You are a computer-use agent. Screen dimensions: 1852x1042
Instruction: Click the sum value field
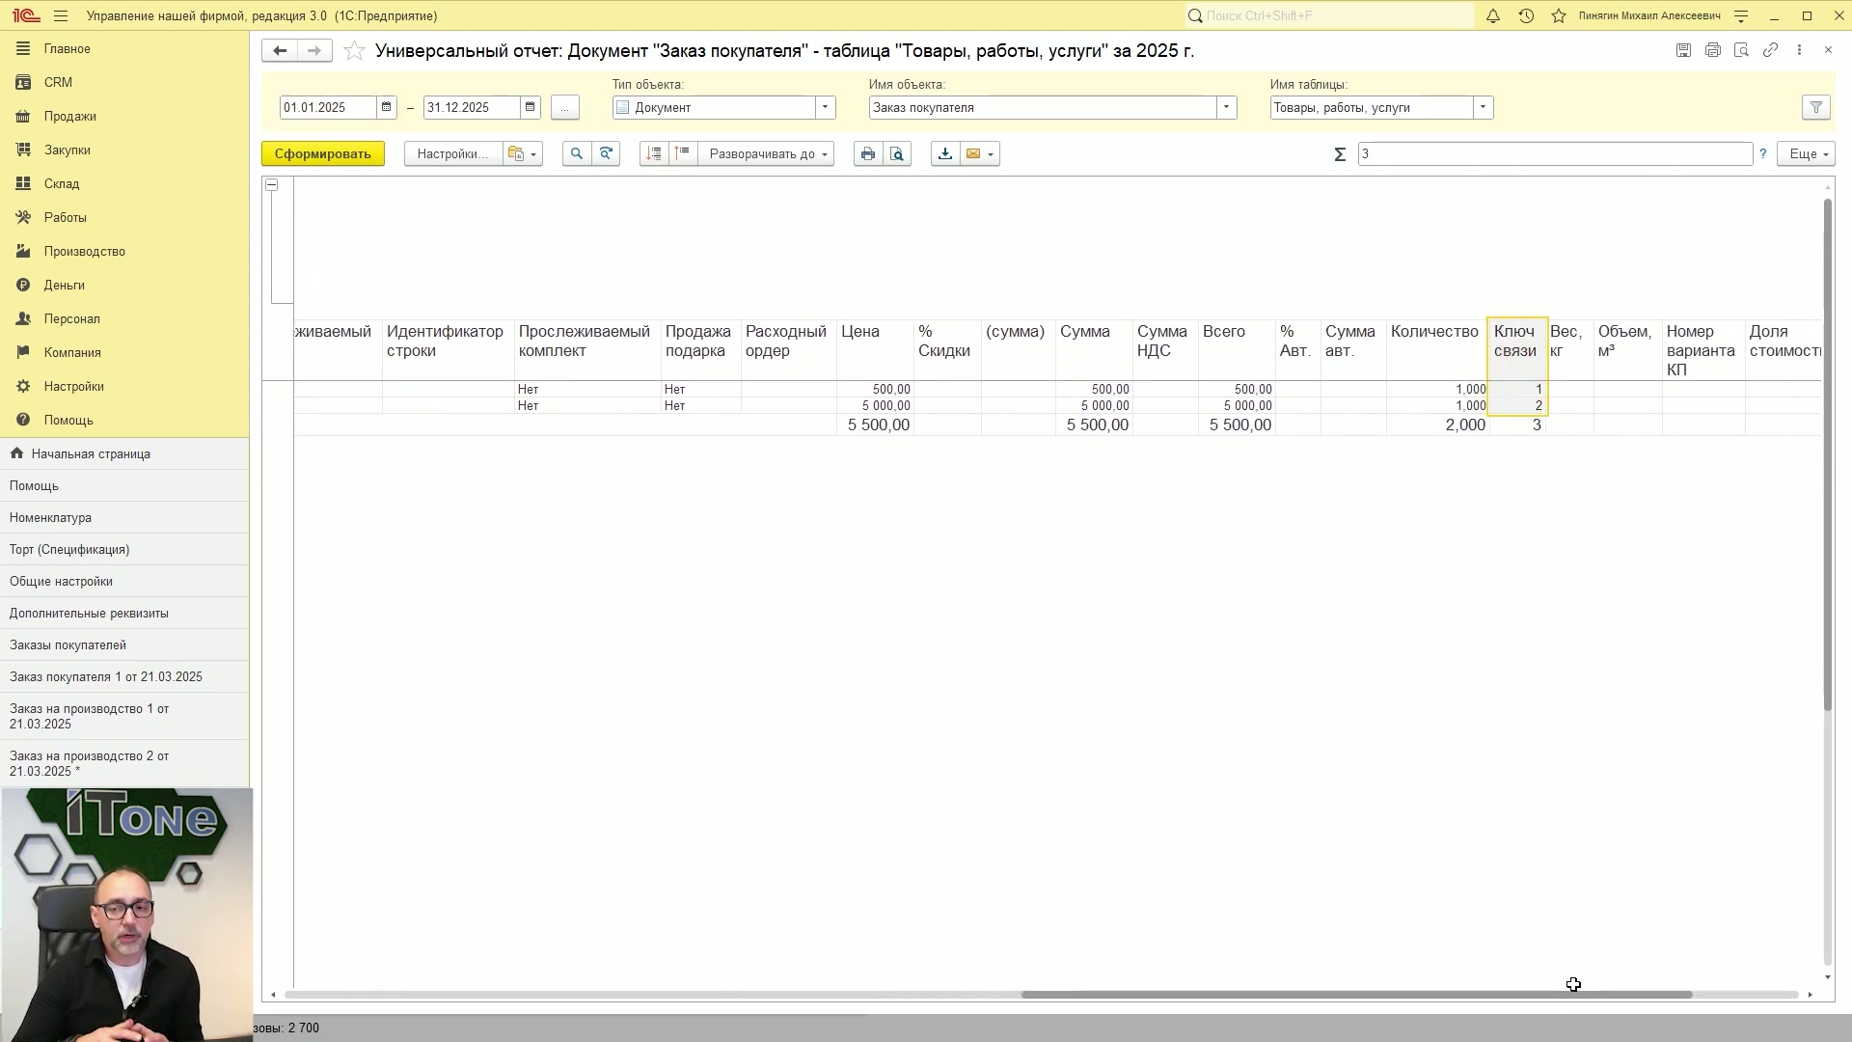click(1555, 154)
